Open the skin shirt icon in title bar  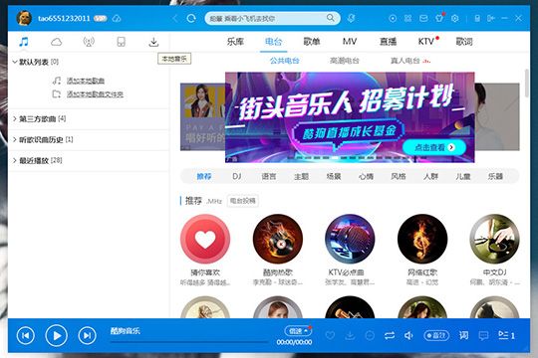[438, 18]
